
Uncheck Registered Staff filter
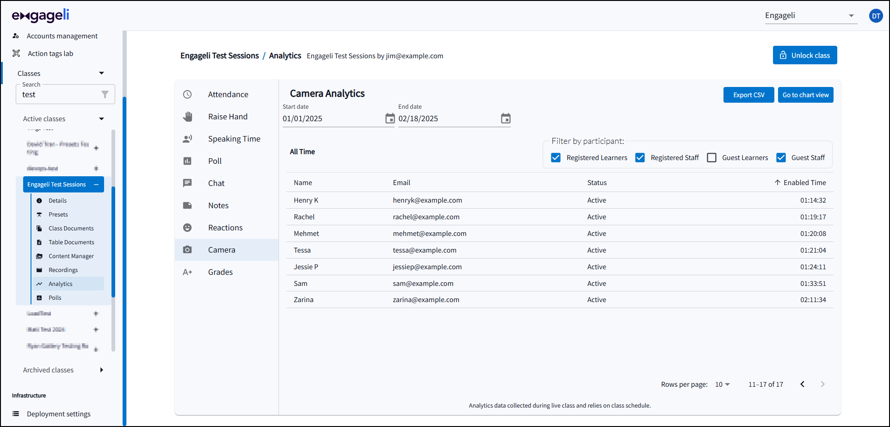pos(640,158)
